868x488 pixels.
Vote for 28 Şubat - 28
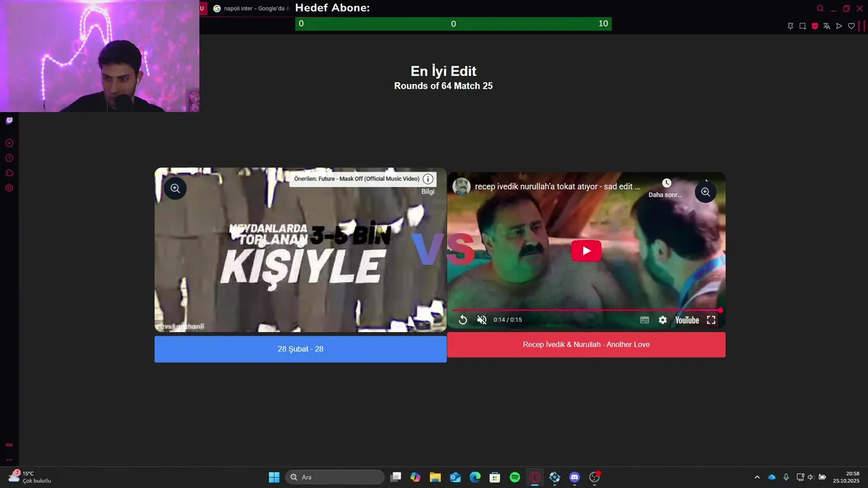300,349
